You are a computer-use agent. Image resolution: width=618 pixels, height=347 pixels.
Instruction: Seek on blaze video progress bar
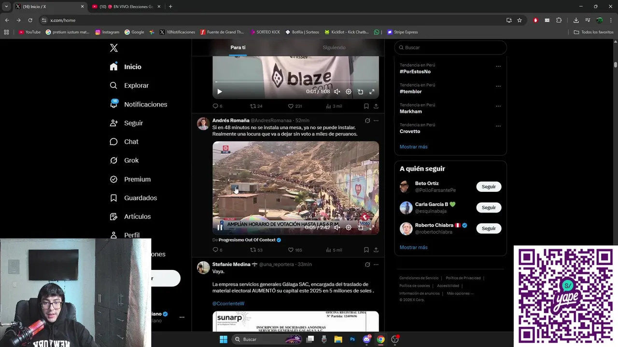(295, 82)
